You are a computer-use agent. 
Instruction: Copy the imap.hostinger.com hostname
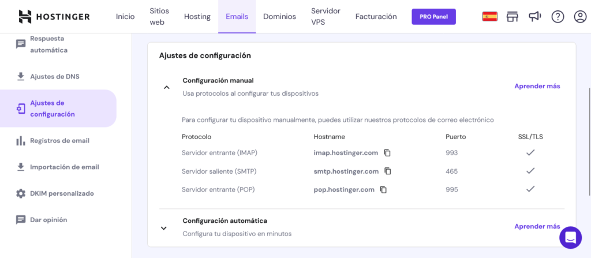pyautogui.click(x=387, y=153)
